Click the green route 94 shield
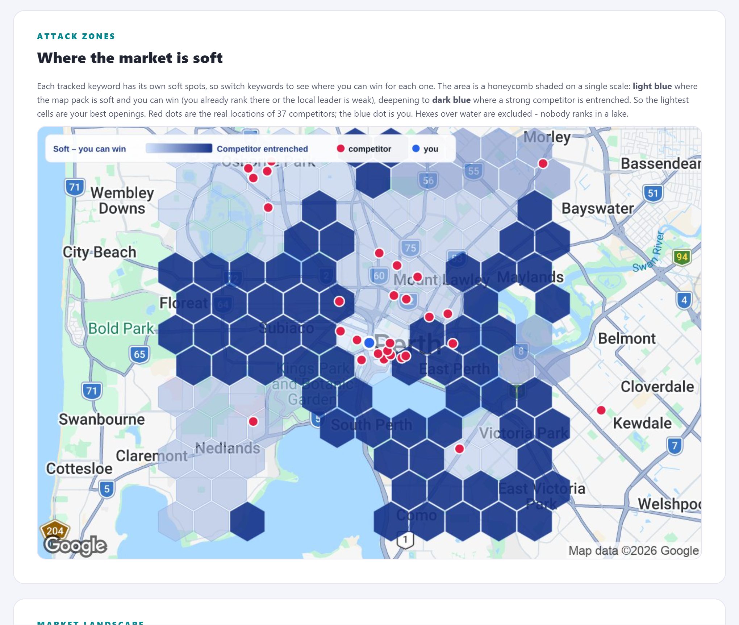The image size is (739, 625). point(681,257)
